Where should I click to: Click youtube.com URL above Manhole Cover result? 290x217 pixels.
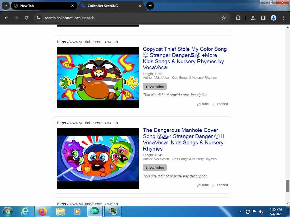click(x=88, y=123)
